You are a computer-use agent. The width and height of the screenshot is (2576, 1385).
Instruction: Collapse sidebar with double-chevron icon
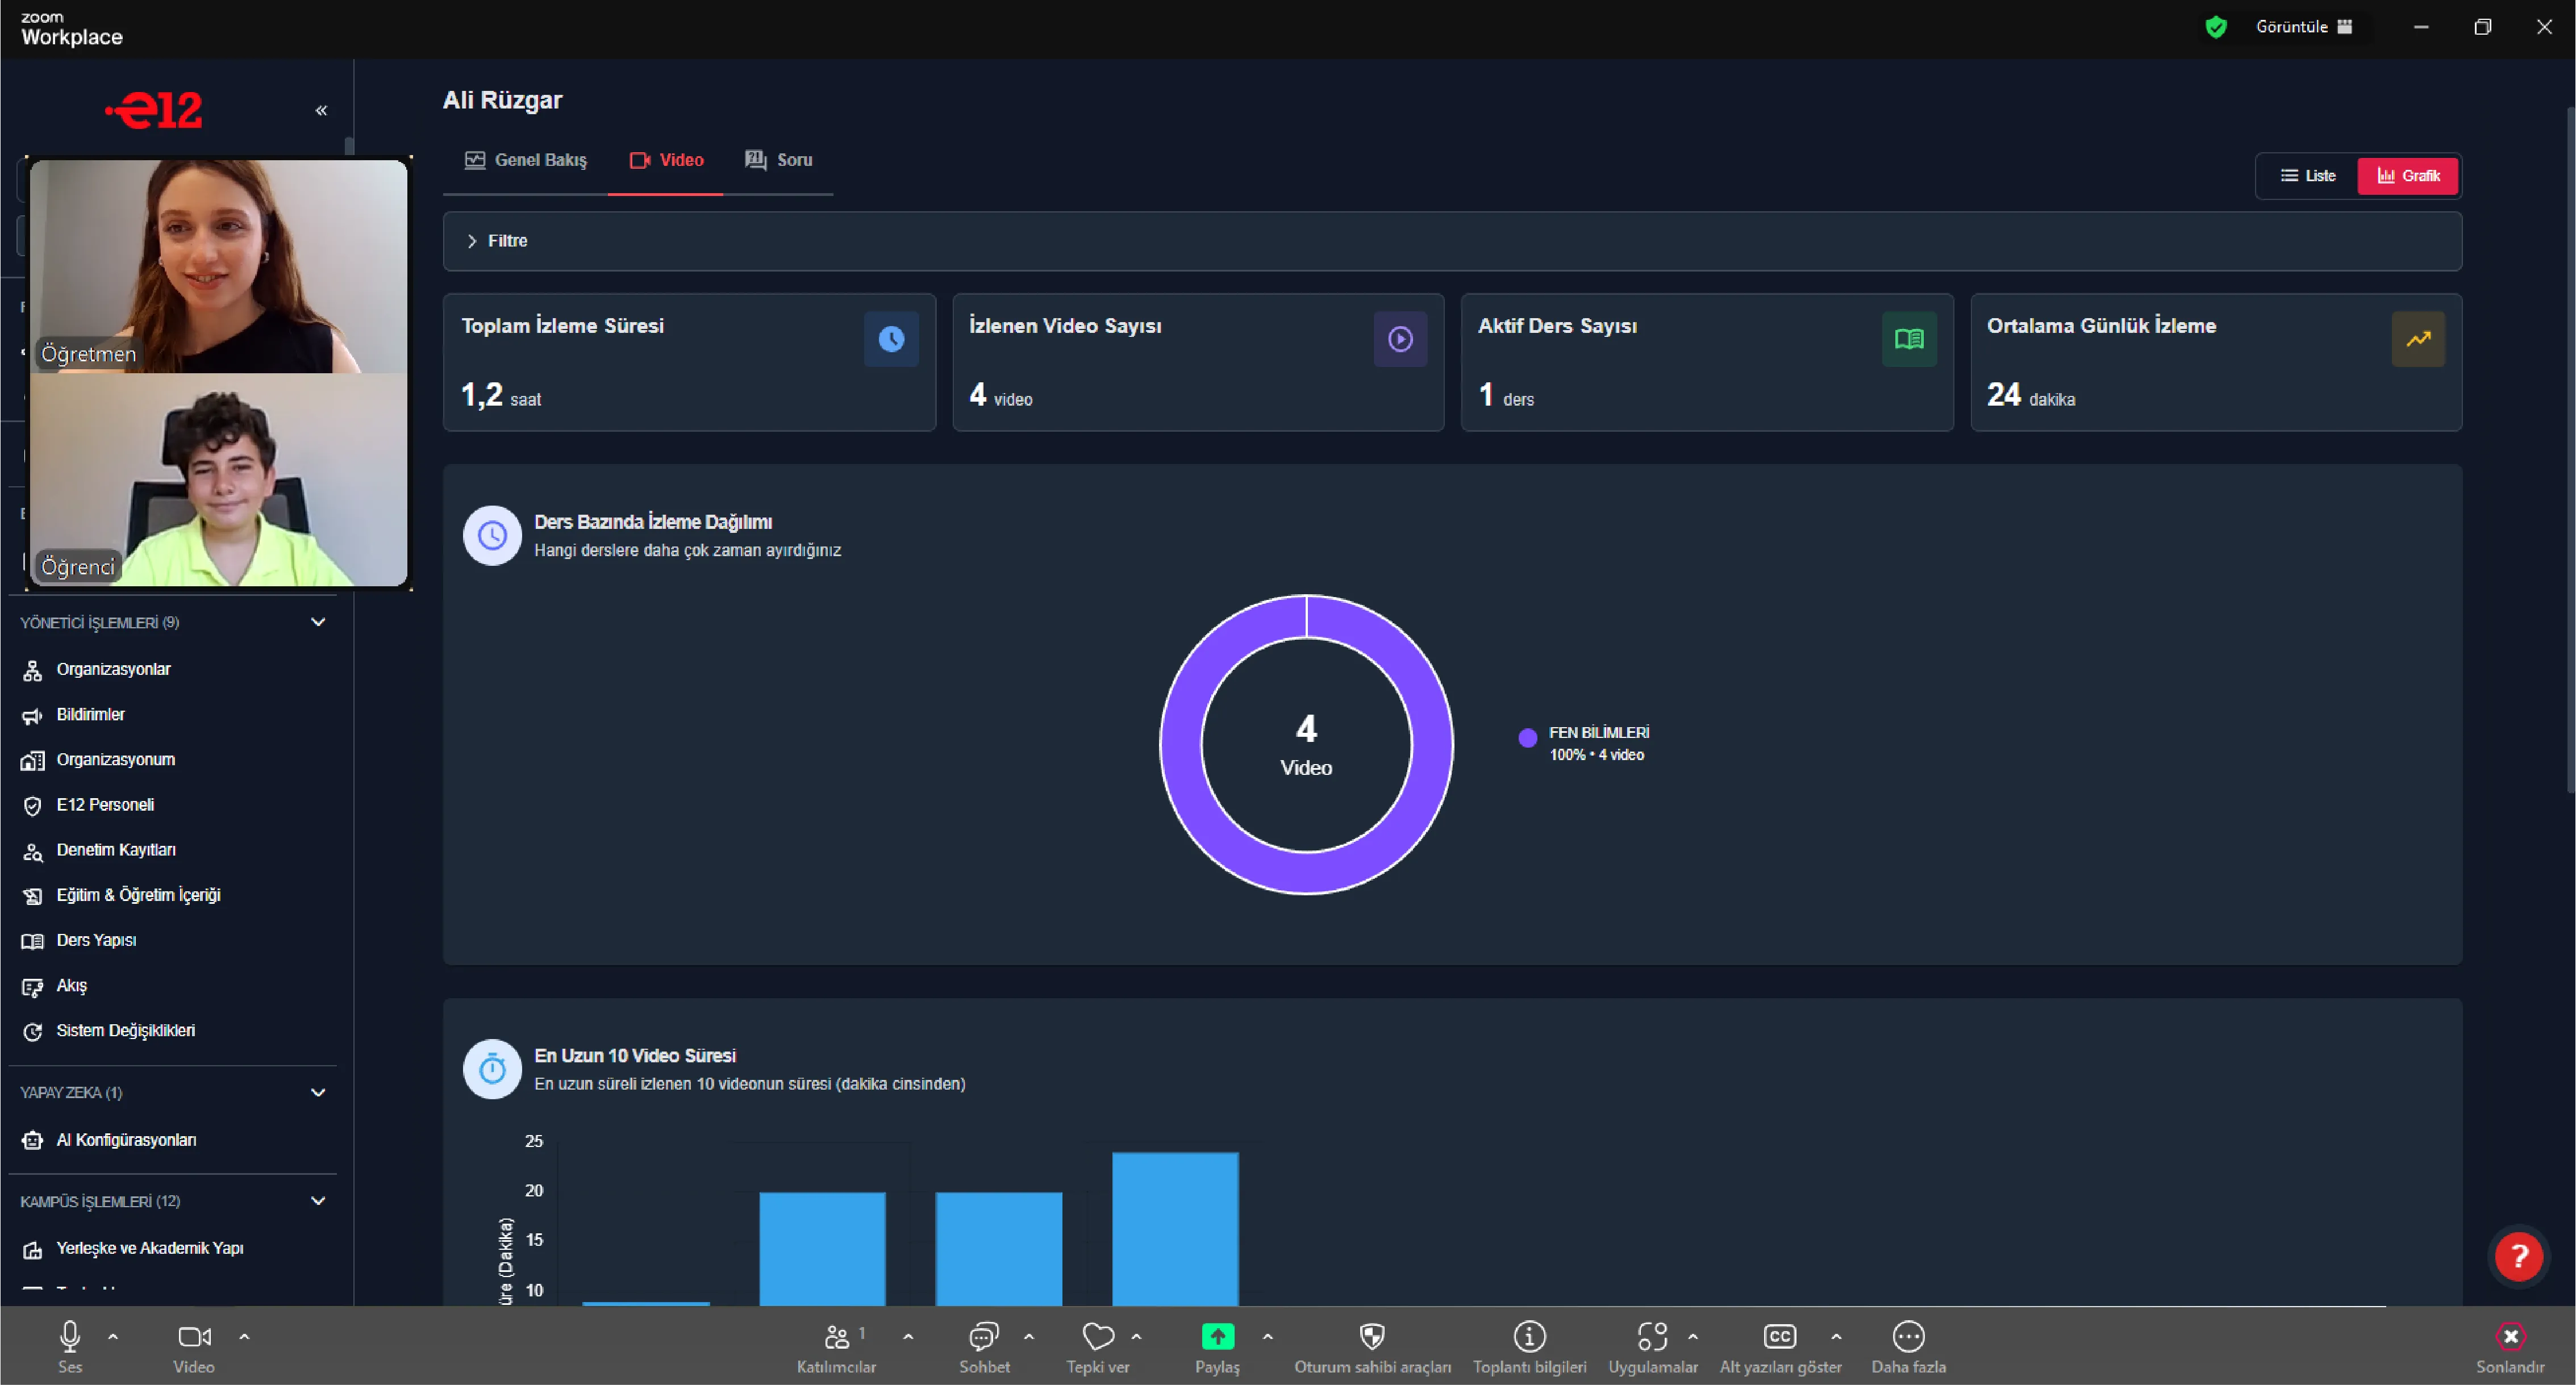pos(321,110)
